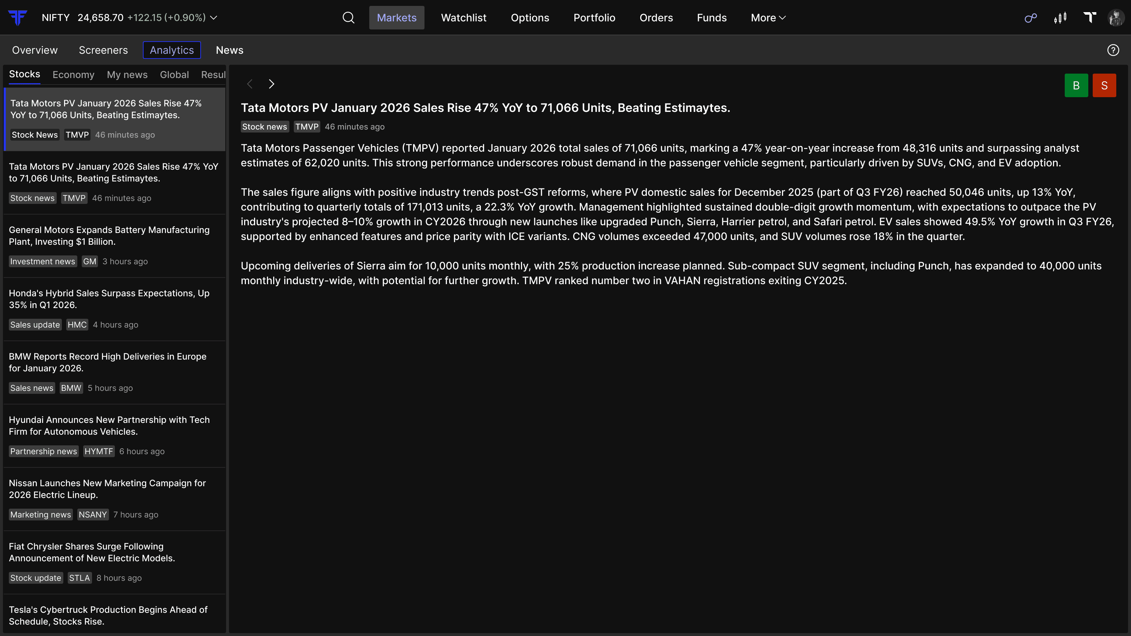The image size is (1131, 636).
Task: Click the TMVP tag on selected item
Action: (77, 134)
